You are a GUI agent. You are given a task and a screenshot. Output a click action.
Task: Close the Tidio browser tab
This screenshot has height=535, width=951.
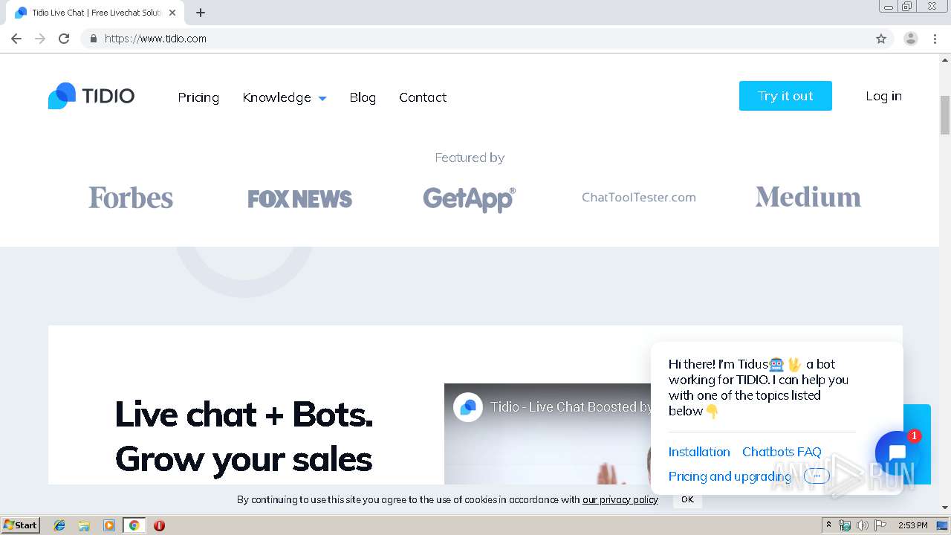(172, 13)
